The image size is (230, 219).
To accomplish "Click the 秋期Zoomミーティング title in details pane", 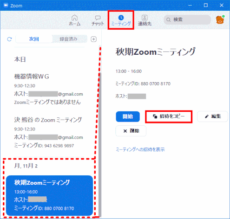I will pyautogui.click(x=156, y=52).
